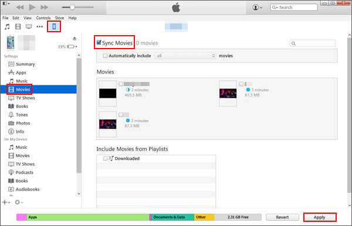Click the iTunes Search field
352x226 pixels.
pos(294,8)
